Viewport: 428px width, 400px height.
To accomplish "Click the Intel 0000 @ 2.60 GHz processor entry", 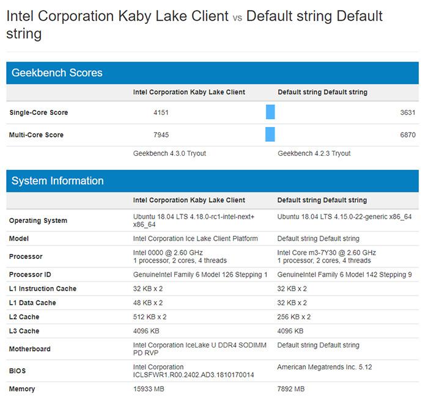I will (x=168, y=252).
